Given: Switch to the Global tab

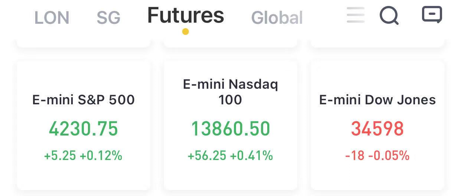Looking at the screenshot, I should [x=277, y=17].
